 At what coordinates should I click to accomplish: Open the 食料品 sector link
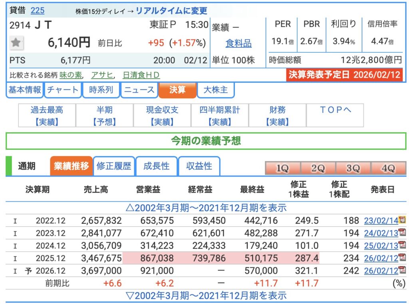[x=238, y=43]
